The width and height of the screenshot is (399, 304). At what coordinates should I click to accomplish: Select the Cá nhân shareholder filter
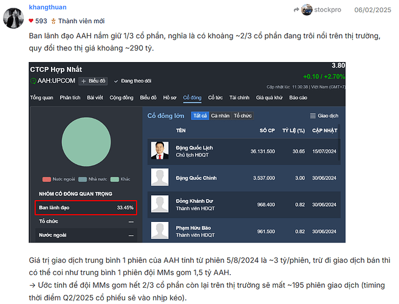pyautogui.click(x=220, y=116)
